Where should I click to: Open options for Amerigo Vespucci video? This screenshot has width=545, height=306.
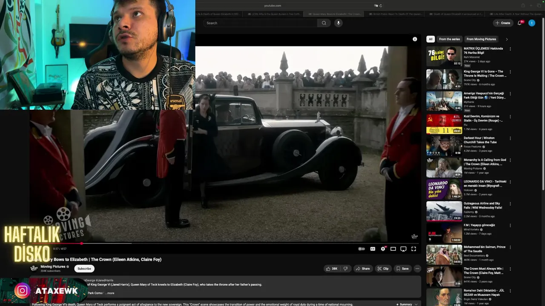(510, 93)
